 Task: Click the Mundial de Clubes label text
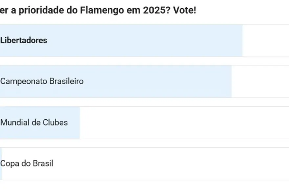(34, 123)
